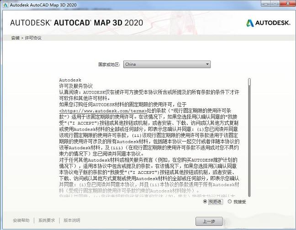The height and width of the screenshot is (230, 296).
Task: Click the 安装 breadcrumb item
Action: coord(15,38)
